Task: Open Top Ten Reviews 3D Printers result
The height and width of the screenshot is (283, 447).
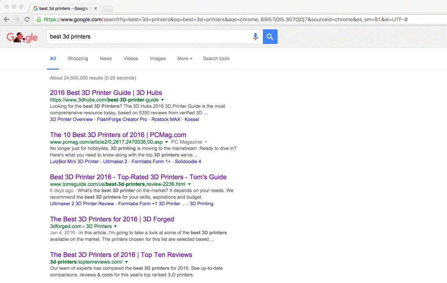Action: [121, 255]
